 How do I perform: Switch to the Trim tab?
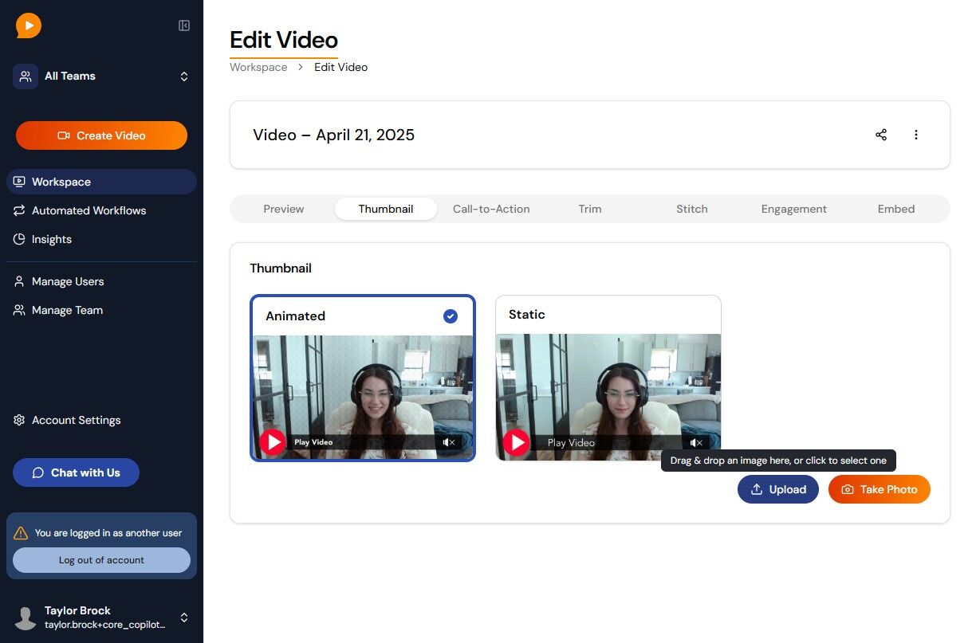tap(590, 209)
